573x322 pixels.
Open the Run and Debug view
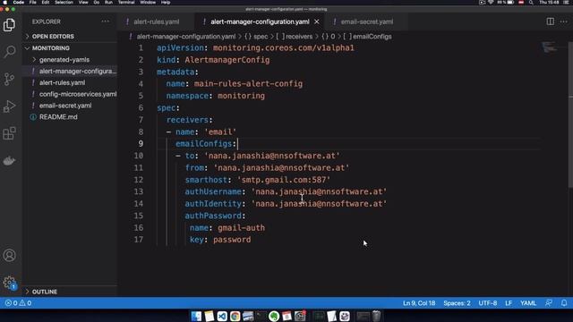10,106
